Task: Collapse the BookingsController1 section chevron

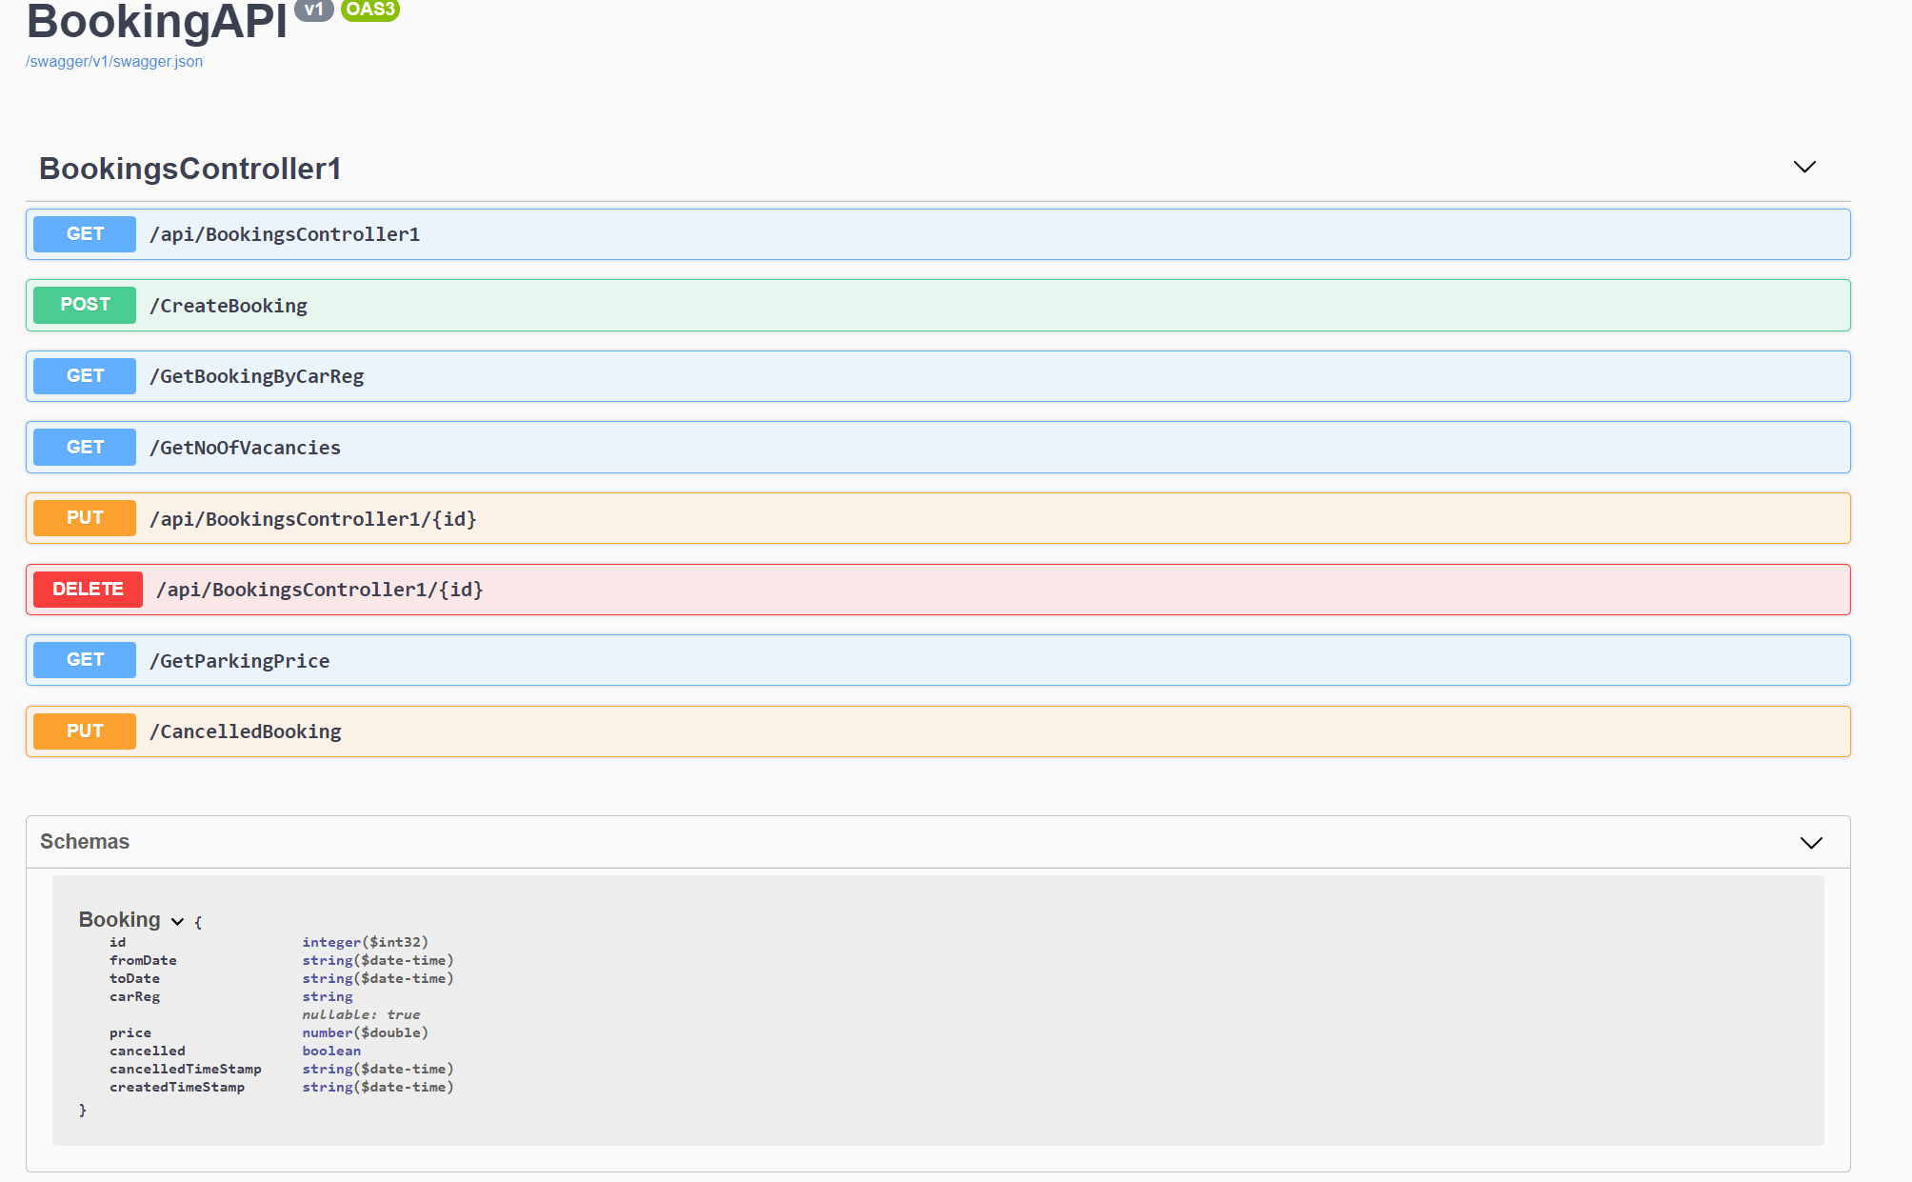Action: click(x=1804, y=168)
